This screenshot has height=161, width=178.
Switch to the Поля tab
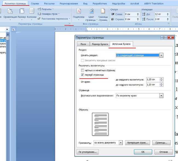tap(83, 44)
